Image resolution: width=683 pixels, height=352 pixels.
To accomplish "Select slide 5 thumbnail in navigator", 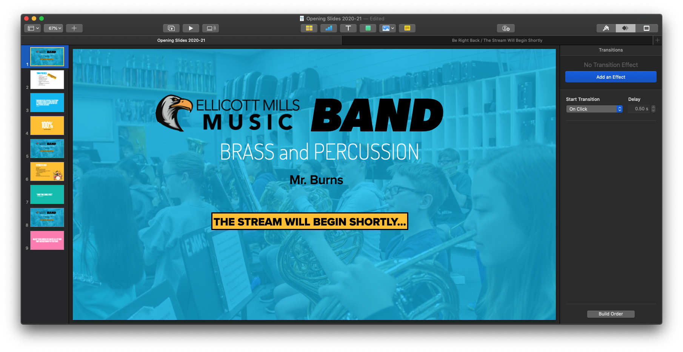I will 47,148.
